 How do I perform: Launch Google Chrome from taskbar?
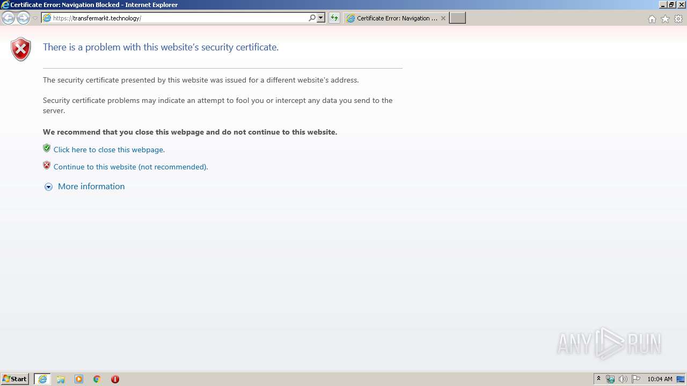click(97, 379)
